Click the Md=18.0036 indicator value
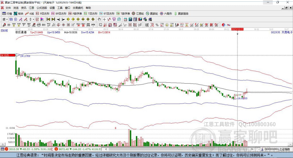The width and height of the screenshot is (293, 158). [x=71, y=32]
